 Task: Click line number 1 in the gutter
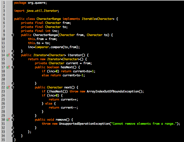point(4,3)
